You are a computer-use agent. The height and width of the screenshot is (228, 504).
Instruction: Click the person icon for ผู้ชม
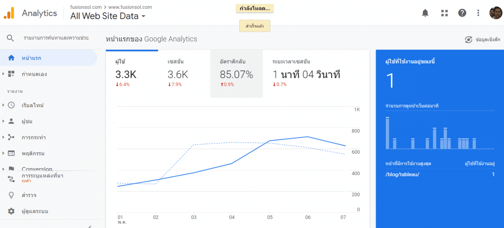(11, 121)
